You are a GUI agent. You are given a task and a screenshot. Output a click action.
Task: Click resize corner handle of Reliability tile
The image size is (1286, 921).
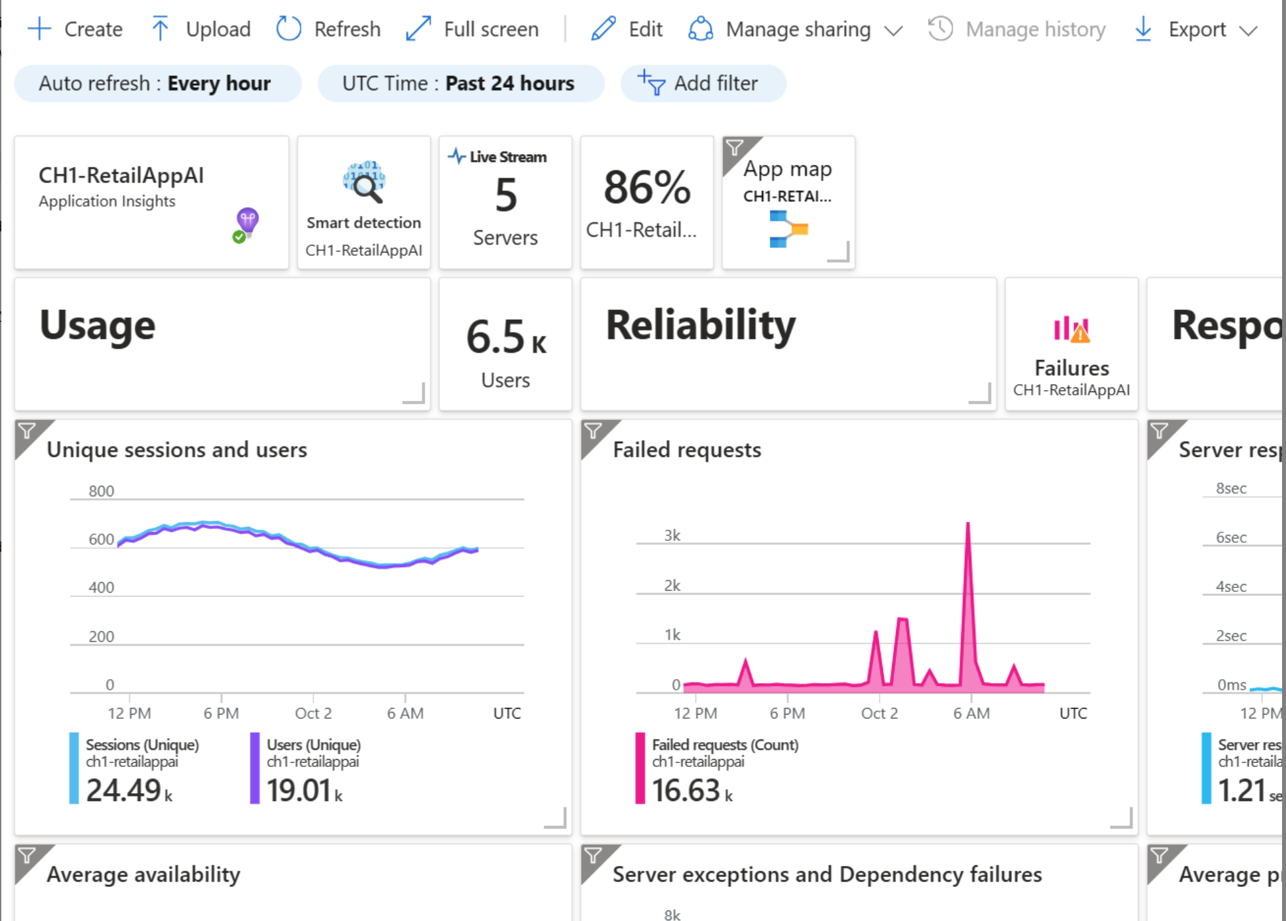(981, 393)
